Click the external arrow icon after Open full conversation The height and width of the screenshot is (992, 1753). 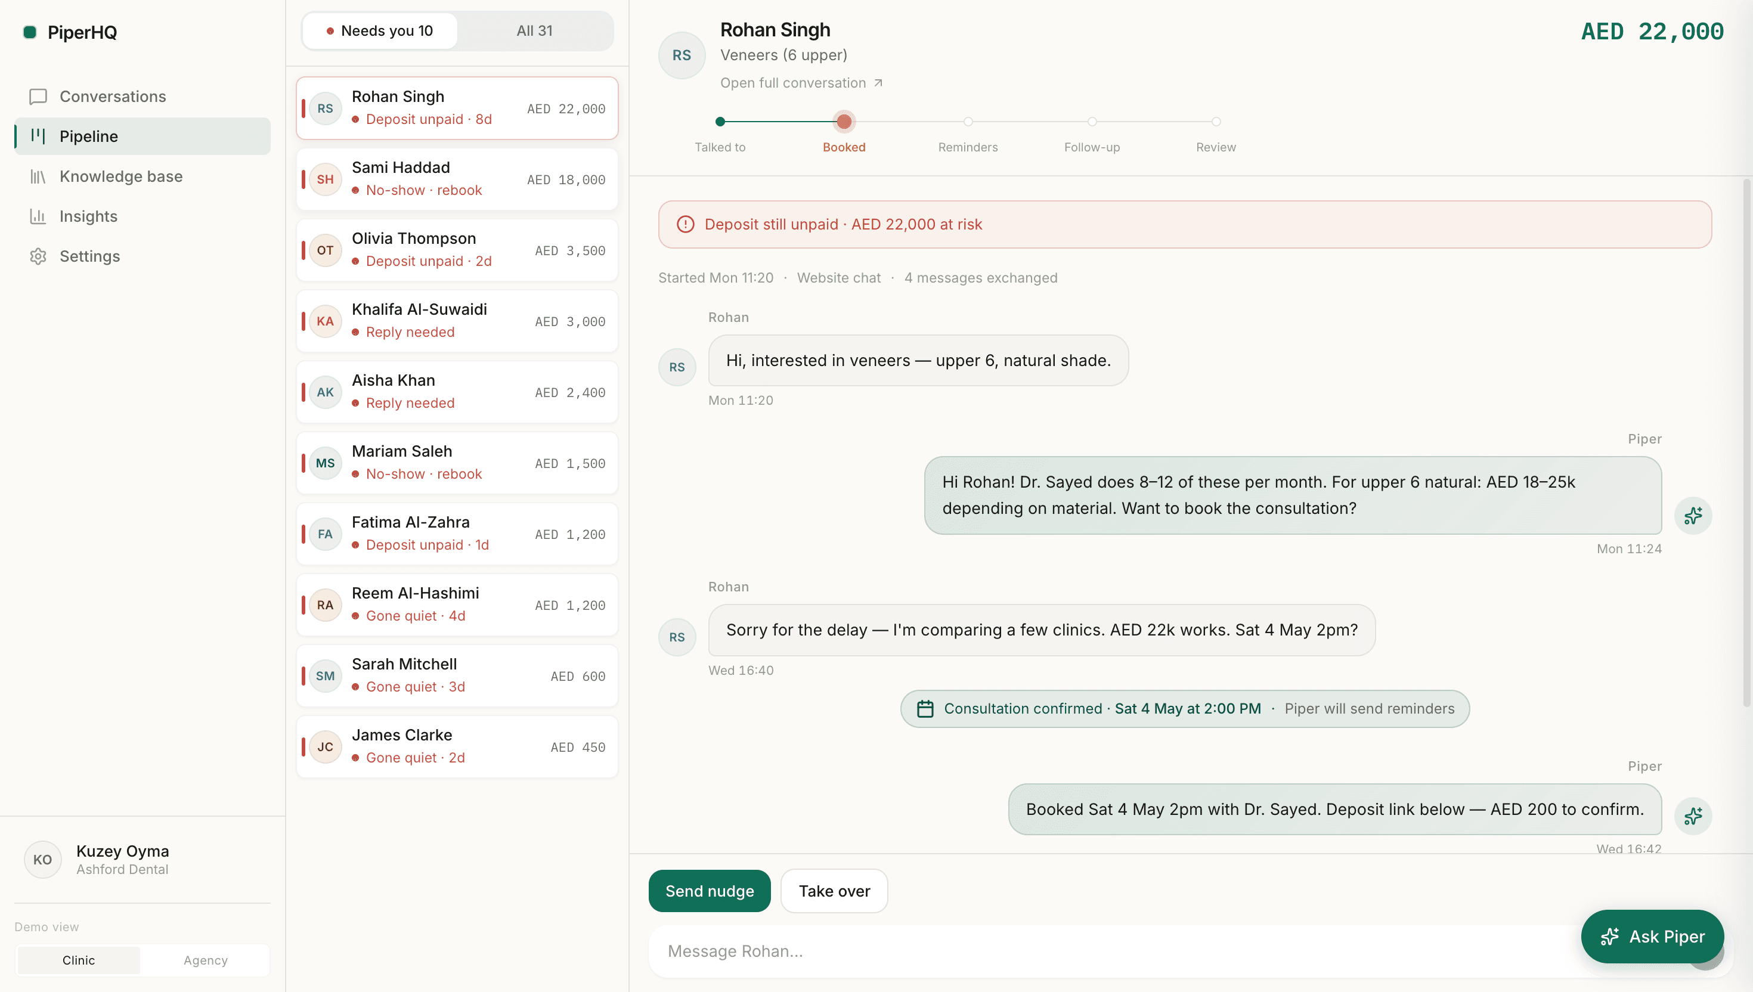click(878, 82)
